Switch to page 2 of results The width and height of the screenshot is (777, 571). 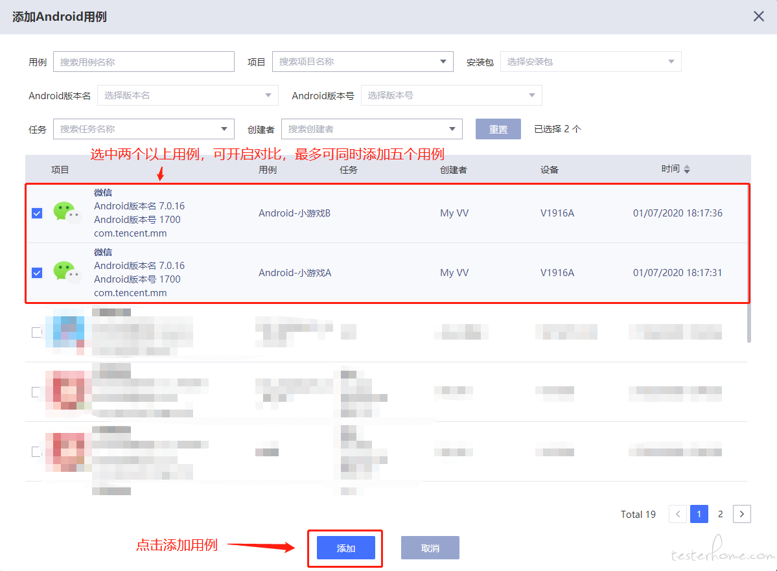click(x=721, y=514)
